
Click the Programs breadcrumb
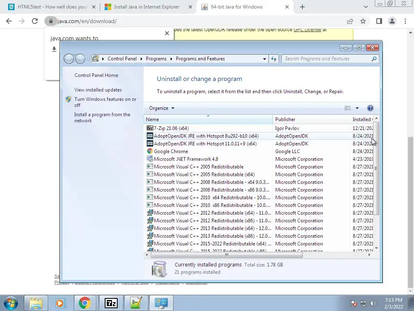coord(156,59)
